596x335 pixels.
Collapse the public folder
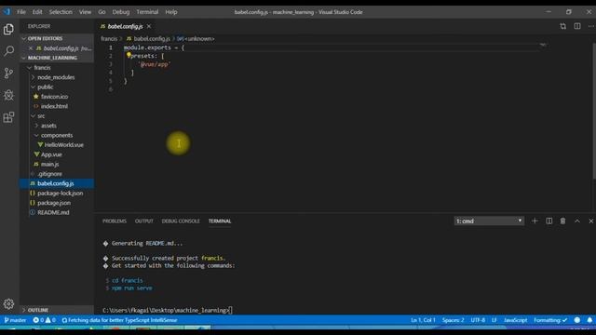point(46,87)
